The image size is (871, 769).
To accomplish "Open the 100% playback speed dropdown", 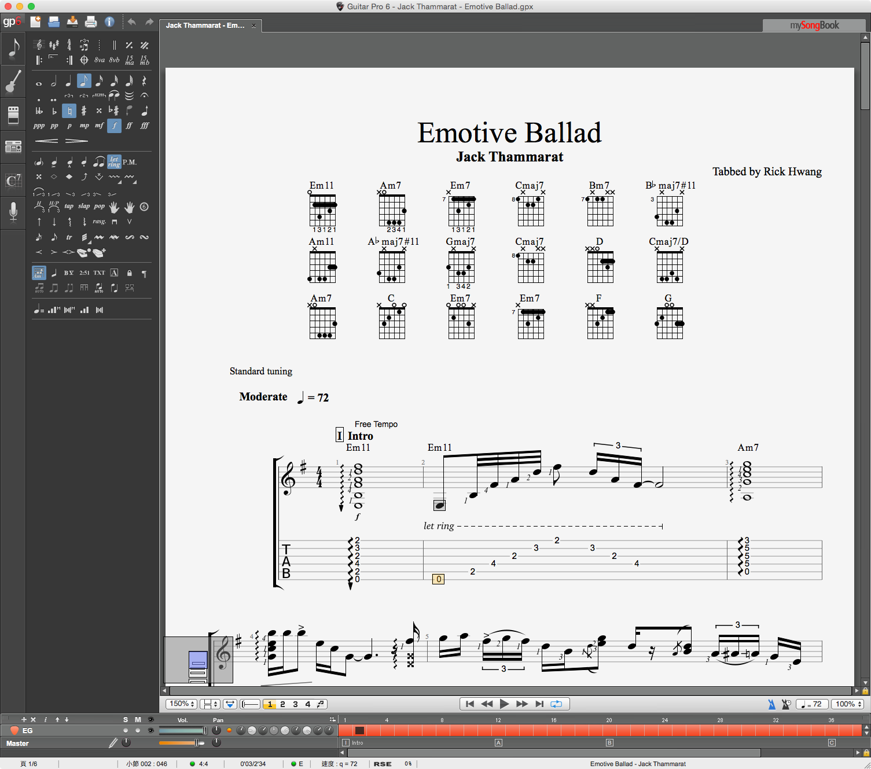I will click(x=848, y=704).
